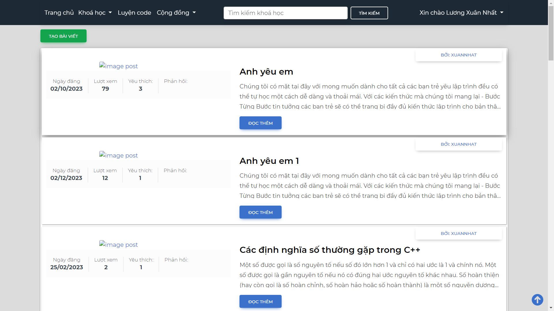The height and width of the screenshot is (311, 554).
Task: Open the article 'Anh yêu em 1' title
Action: (x=269, y=161)
